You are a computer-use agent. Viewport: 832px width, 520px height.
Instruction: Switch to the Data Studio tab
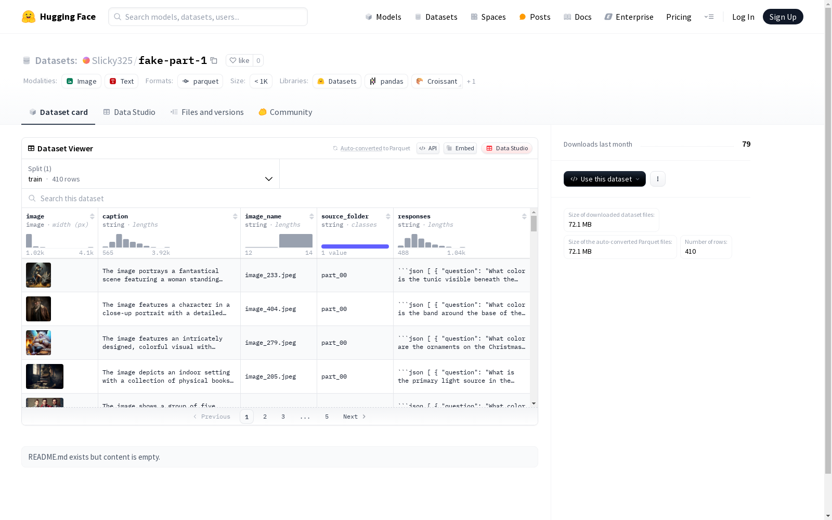(x=129, y=112)
